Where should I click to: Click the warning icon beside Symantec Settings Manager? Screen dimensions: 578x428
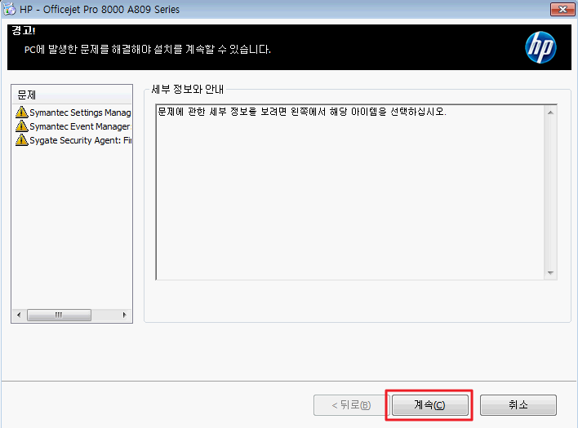pos(22,112)
